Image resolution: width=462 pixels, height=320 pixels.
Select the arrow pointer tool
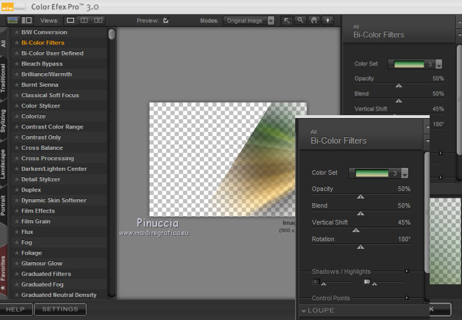tap(286, 20)
